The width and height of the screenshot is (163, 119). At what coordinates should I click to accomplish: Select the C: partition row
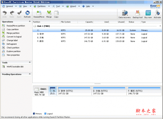pyautogui.click(x=97, y=30)
